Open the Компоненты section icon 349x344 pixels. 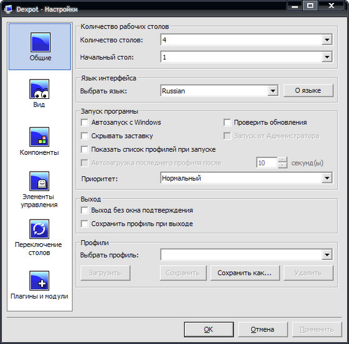click(39, 137)
